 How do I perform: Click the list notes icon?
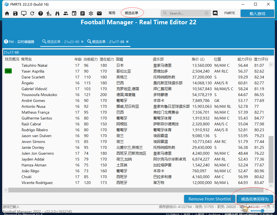pyautogui.click(x=83, y=13)
